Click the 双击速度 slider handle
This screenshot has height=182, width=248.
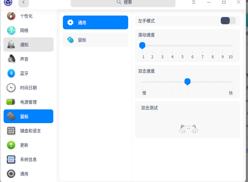point(187,82)
